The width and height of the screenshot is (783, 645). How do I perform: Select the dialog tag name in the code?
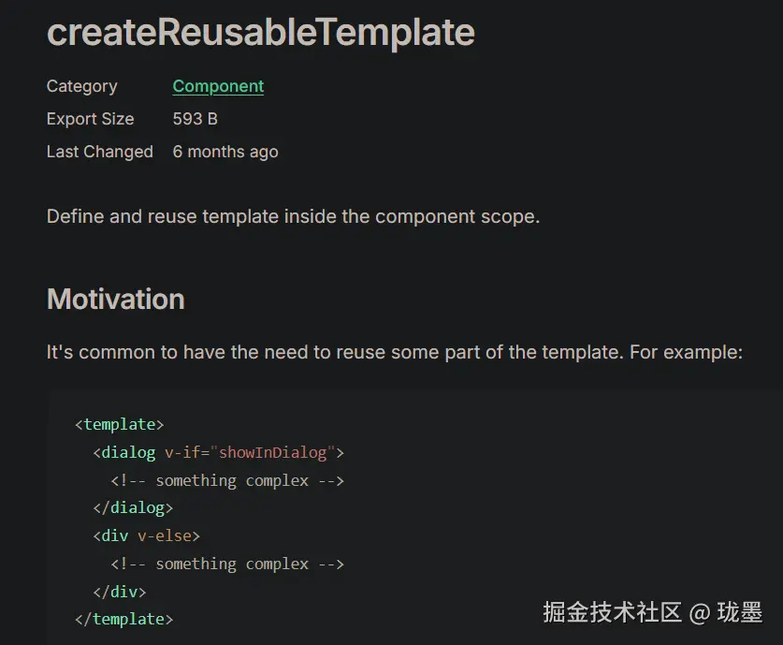click(128, 452)
